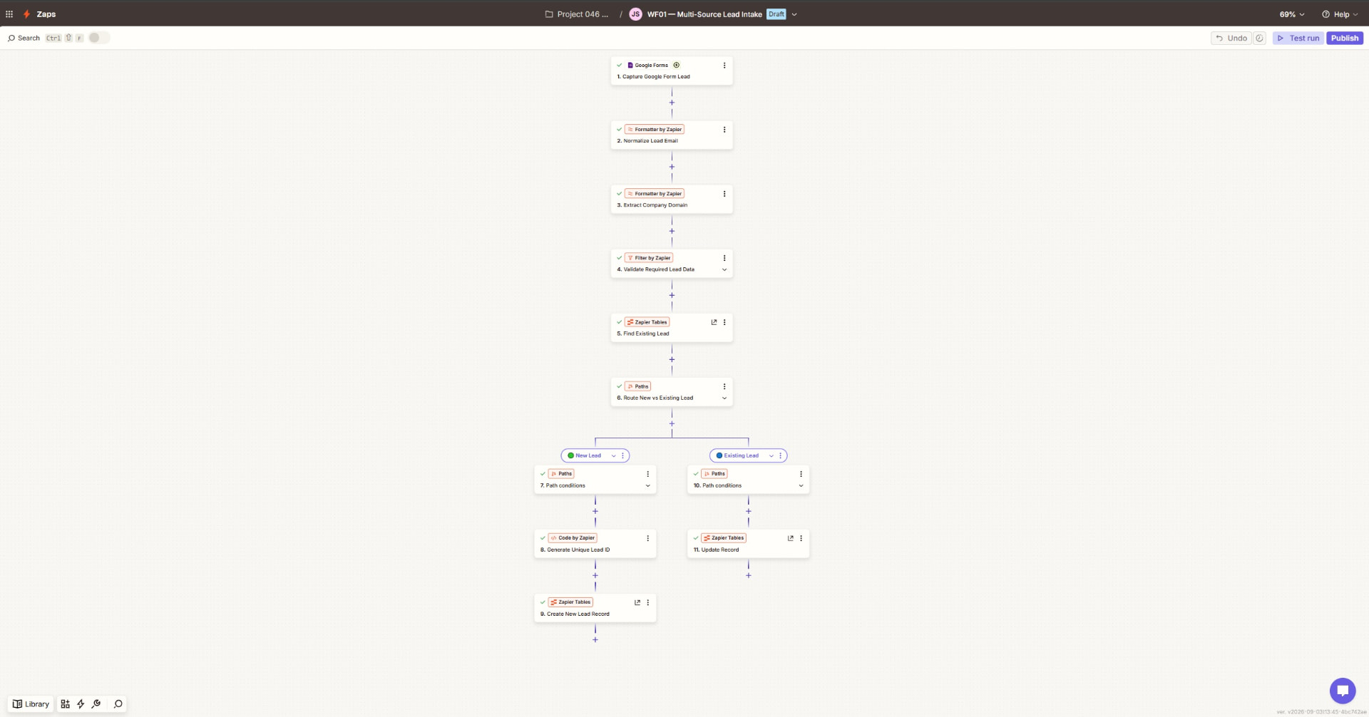This screenshot has height=717, width=1369.
Task: Open three-dot menu on Capture Google Form Lead step
Action: tap(724, 66)
